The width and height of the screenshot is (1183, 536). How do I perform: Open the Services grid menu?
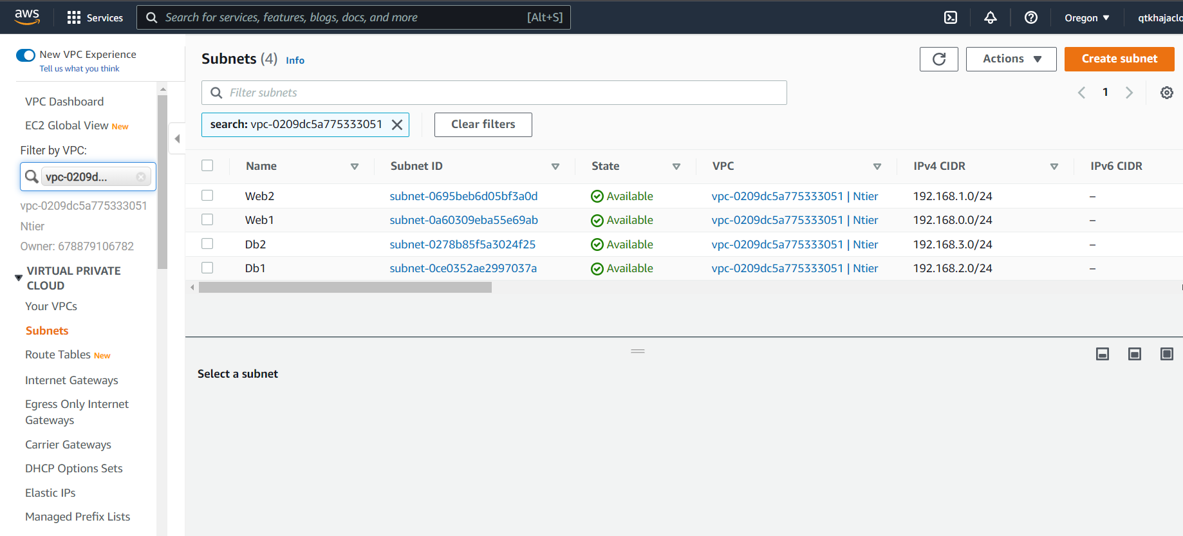pos(95,17)
